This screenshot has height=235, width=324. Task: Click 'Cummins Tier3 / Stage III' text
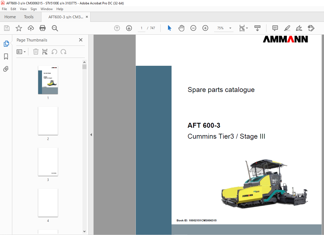tap(226, 136)
